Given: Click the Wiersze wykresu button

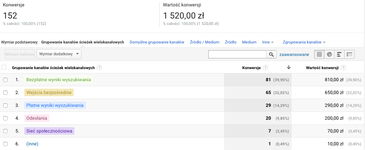Looking at the screenshot, I should (x=20, y=54).
